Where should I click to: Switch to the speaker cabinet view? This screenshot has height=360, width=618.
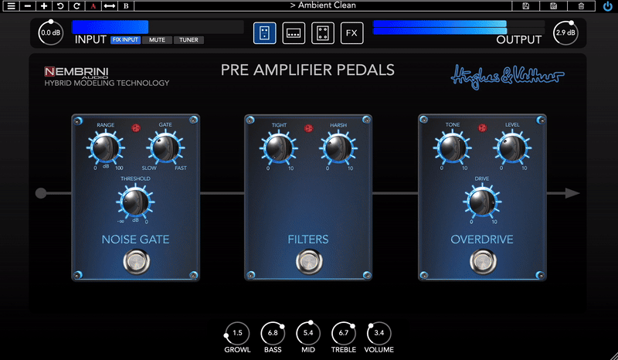pos(323,33)
